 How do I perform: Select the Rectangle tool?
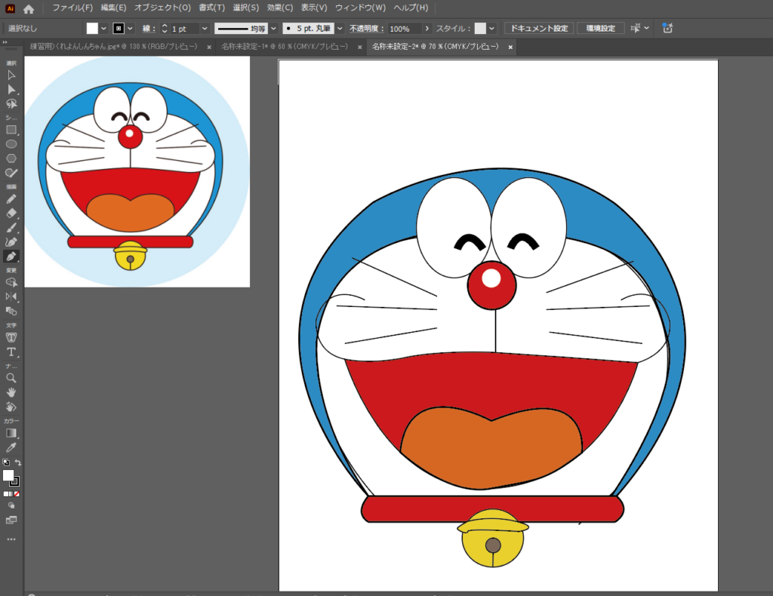(11, 130)
